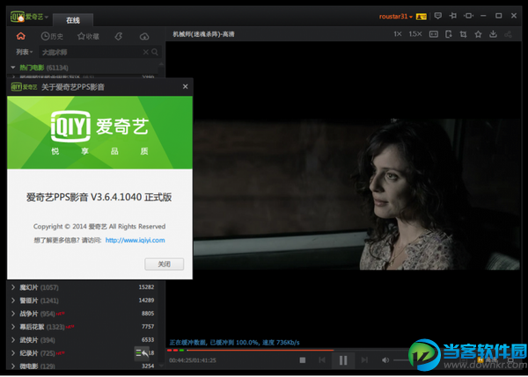Switch to the 在线 tab
This screenshot has height=377, width=528.
[73, 20]
